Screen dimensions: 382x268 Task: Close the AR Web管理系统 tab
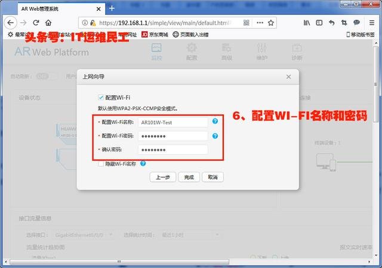98,9
